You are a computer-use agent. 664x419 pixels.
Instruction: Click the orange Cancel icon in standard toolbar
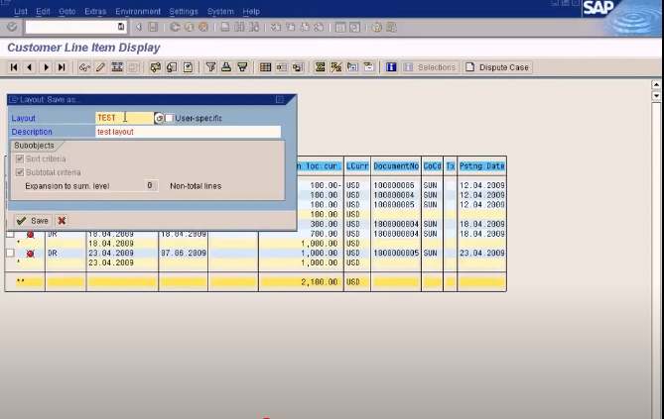click(203, 27)
